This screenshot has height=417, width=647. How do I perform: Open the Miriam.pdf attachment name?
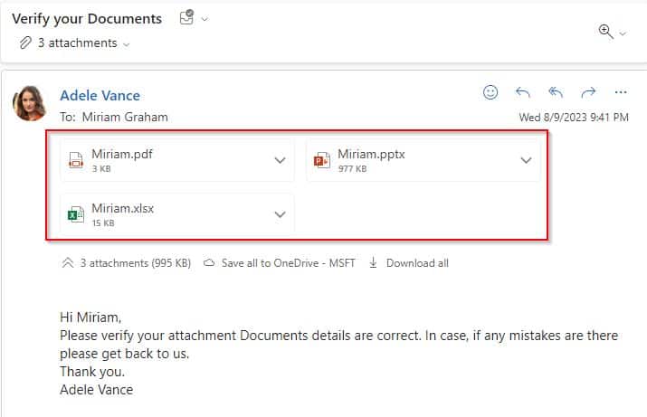[x=122, y=155]
